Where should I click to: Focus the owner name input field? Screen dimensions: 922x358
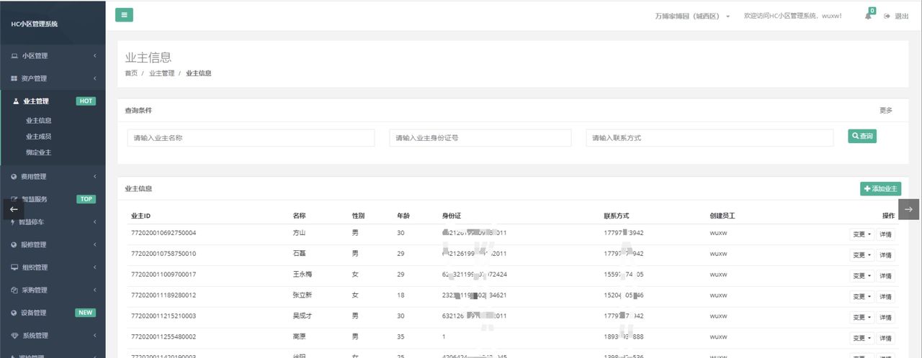[251, 138]
